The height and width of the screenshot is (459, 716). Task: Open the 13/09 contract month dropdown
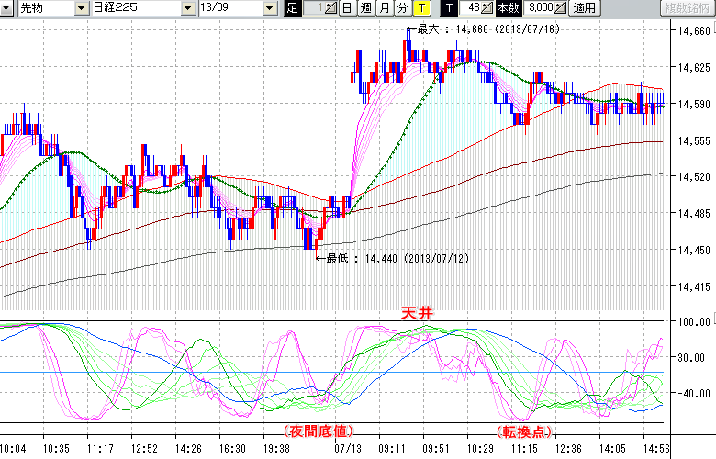click(269, 8)
